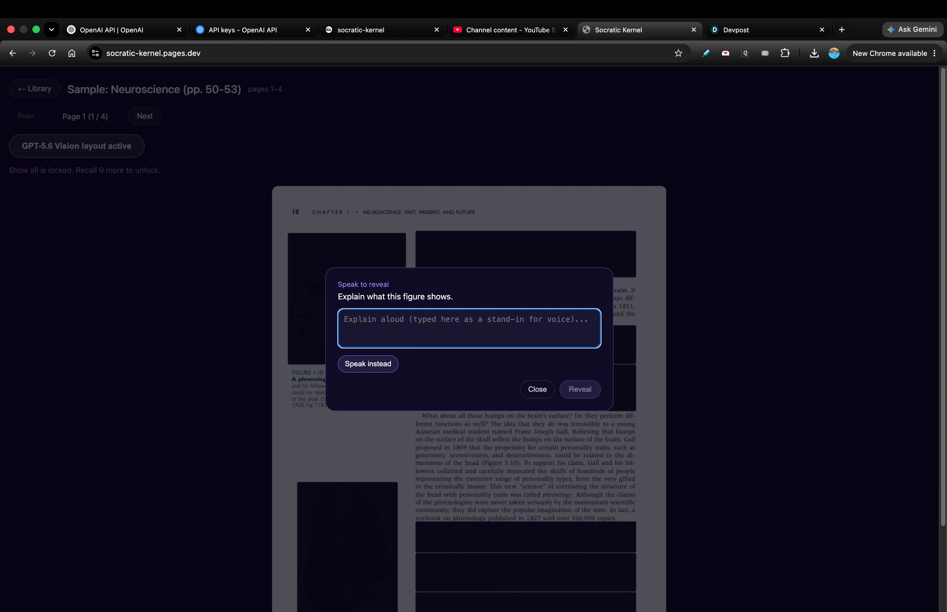This screenshot has height=612, width=947.
Task: Click the pages 1–4 label
Action: [265, 89]
